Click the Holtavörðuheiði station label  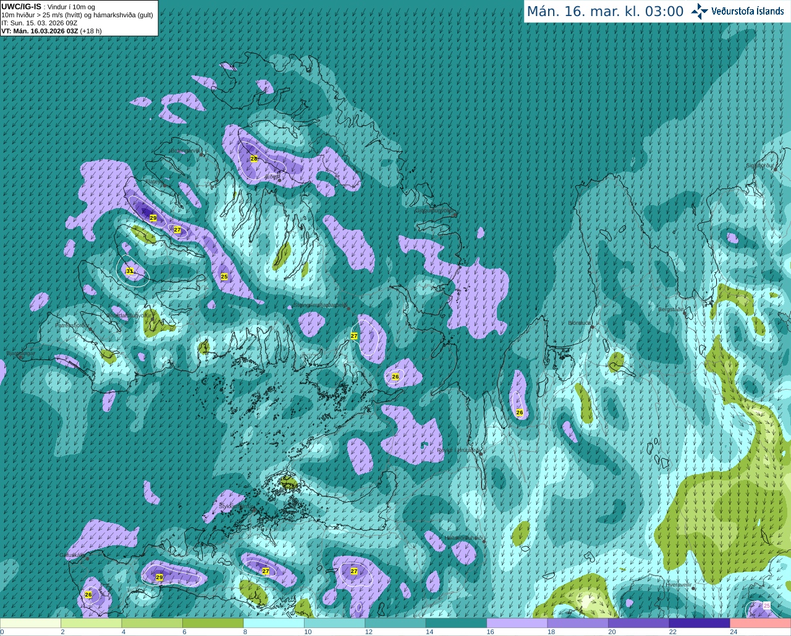(464, 538)
